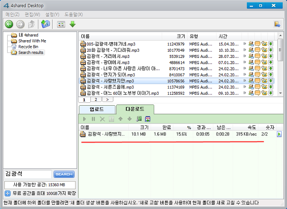Click the file list vertical scrollbar thumb
The width and height of the screenshot is (287, 209).
click(x=280, y=50)
